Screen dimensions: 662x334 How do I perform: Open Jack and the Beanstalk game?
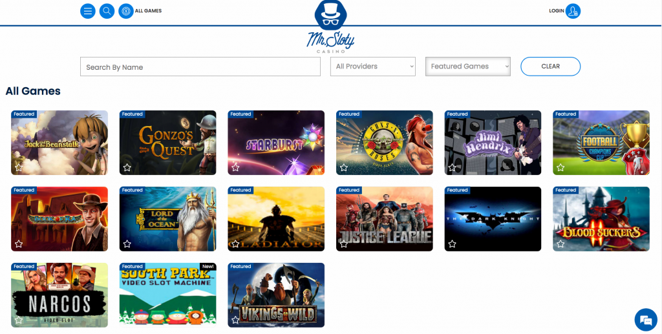(x=59, y=143)
